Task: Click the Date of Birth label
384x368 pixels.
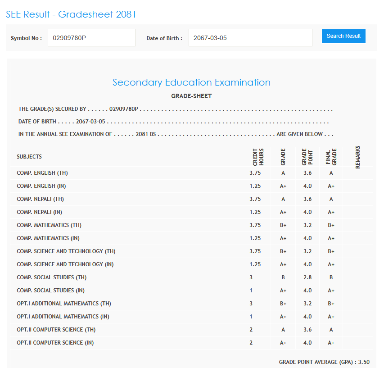Action: [x=164, y=38]
